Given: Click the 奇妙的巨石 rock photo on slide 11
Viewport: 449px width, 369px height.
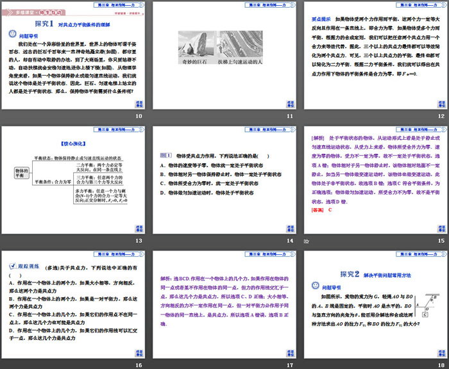Looking at the screenshot, I should 196,45.
